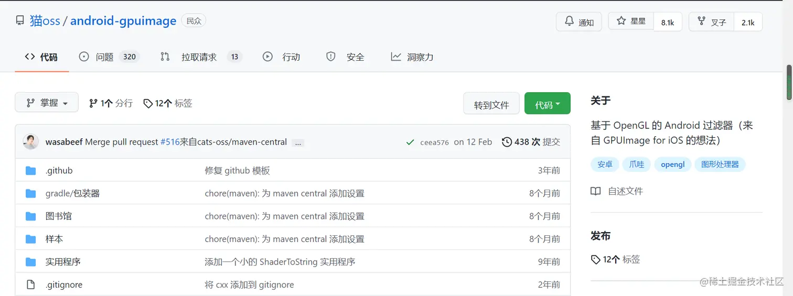The height and width of the screenshot is (296, 793).
Task: Open the 问题 tab
Action: point(109,57)
